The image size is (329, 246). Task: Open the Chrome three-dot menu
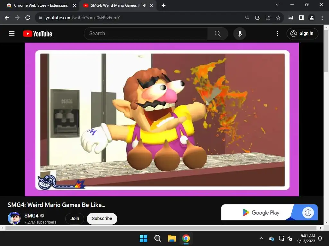(x=322, y=18)
